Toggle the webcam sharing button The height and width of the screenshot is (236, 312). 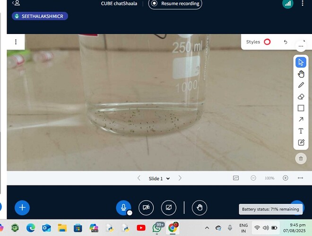[146, 207]
